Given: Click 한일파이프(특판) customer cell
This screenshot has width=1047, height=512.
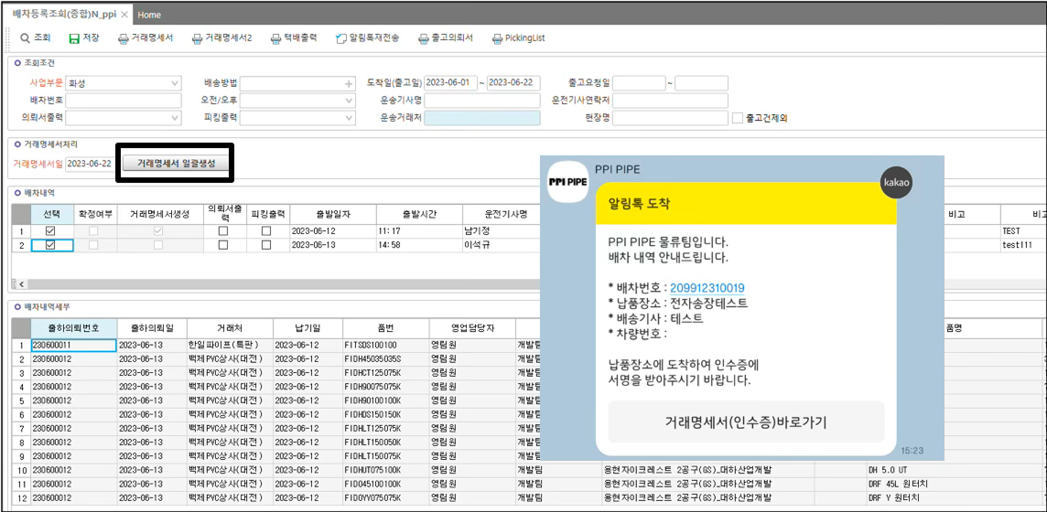Looking at the screenshot, I should (x=230, y=346).
